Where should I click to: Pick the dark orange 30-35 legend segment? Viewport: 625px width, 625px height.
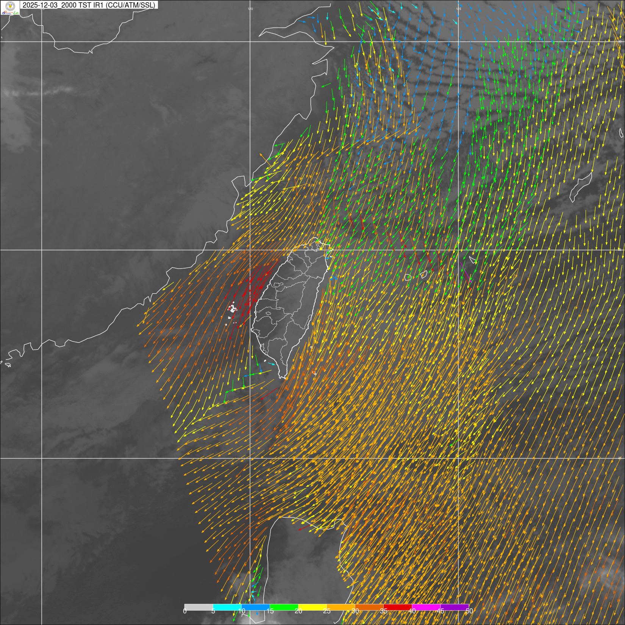[369, 607]
